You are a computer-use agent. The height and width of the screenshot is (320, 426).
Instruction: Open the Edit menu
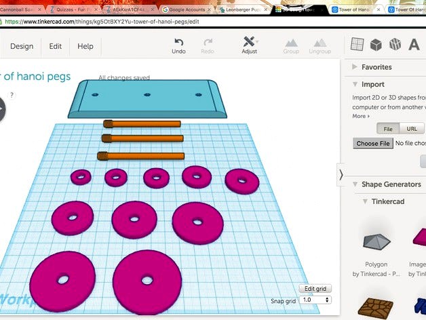click(56, 46)
